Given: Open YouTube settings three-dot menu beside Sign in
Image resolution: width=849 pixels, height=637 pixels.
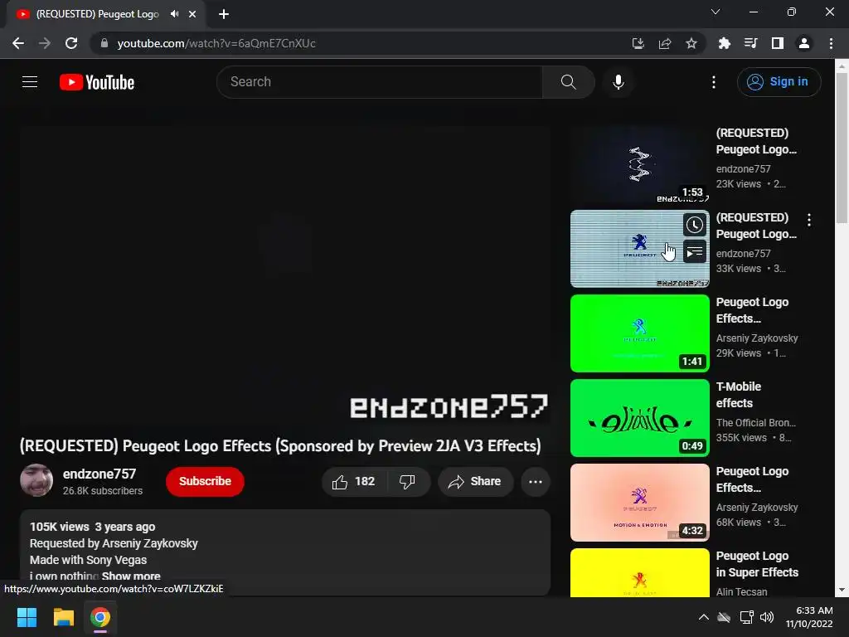Looking at the screenshot, I should click(x=714, y=82).
